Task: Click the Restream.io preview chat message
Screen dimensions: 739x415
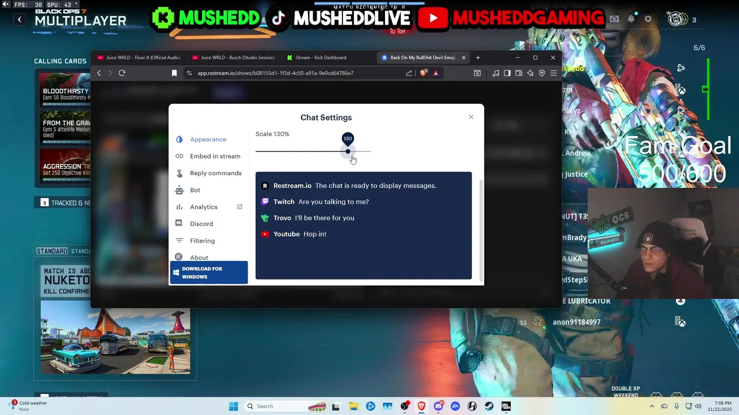Action: point(349,186)
